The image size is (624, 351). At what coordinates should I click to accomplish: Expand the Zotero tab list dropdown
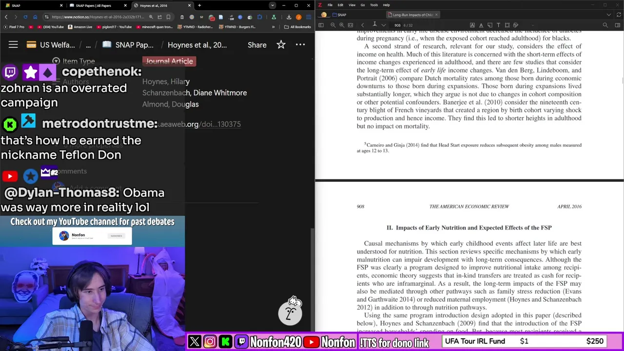[608, 15]
